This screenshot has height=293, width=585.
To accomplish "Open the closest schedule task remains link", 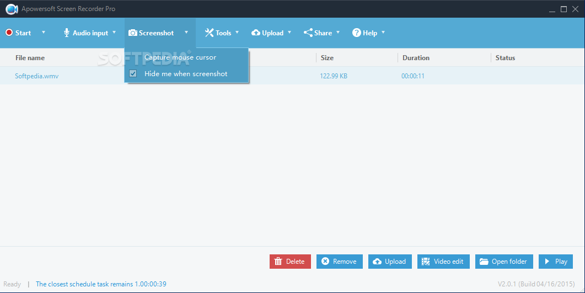I will coord(101,284).
